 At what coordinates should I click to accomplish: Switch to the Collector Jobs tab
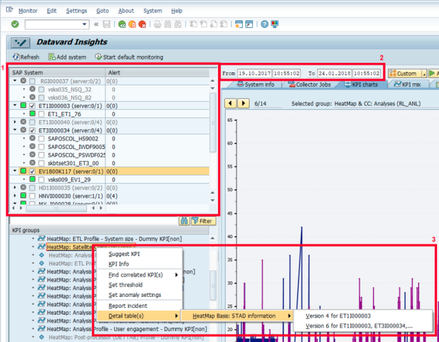pyautogui.click(x=309, y=85)
